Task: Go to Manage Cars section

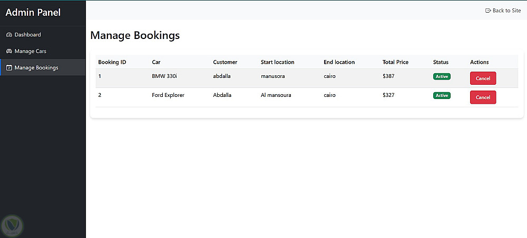Action: click(31, 52)
